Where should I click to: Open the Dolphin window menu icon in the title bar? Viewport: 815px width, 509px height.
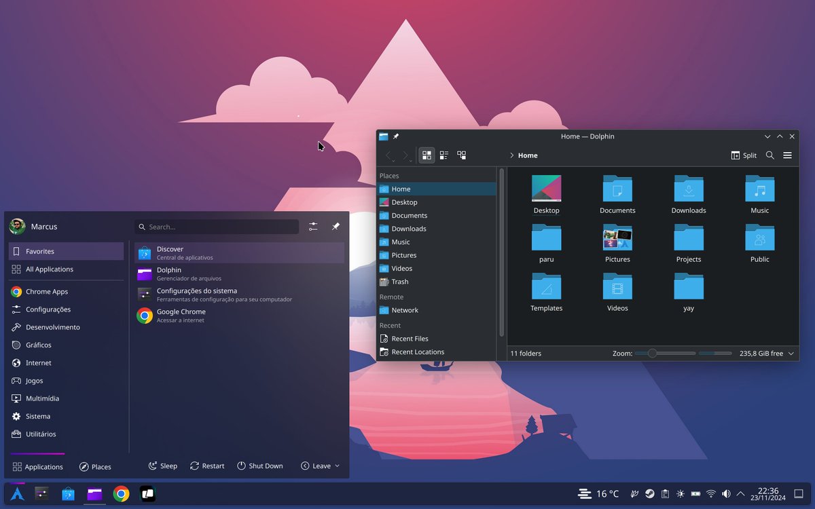point(384,136)
